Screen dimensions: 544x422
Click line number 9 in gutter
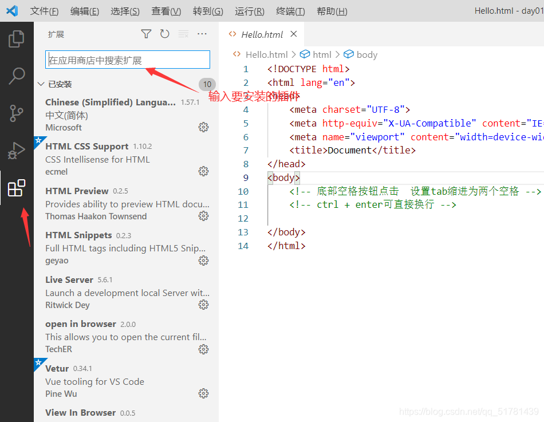(246, 178)
